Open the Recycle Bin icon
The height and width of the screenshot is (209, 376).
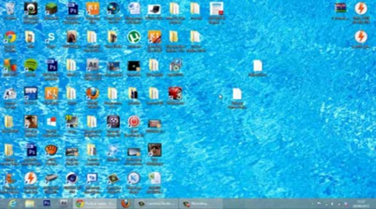[10, 9]
